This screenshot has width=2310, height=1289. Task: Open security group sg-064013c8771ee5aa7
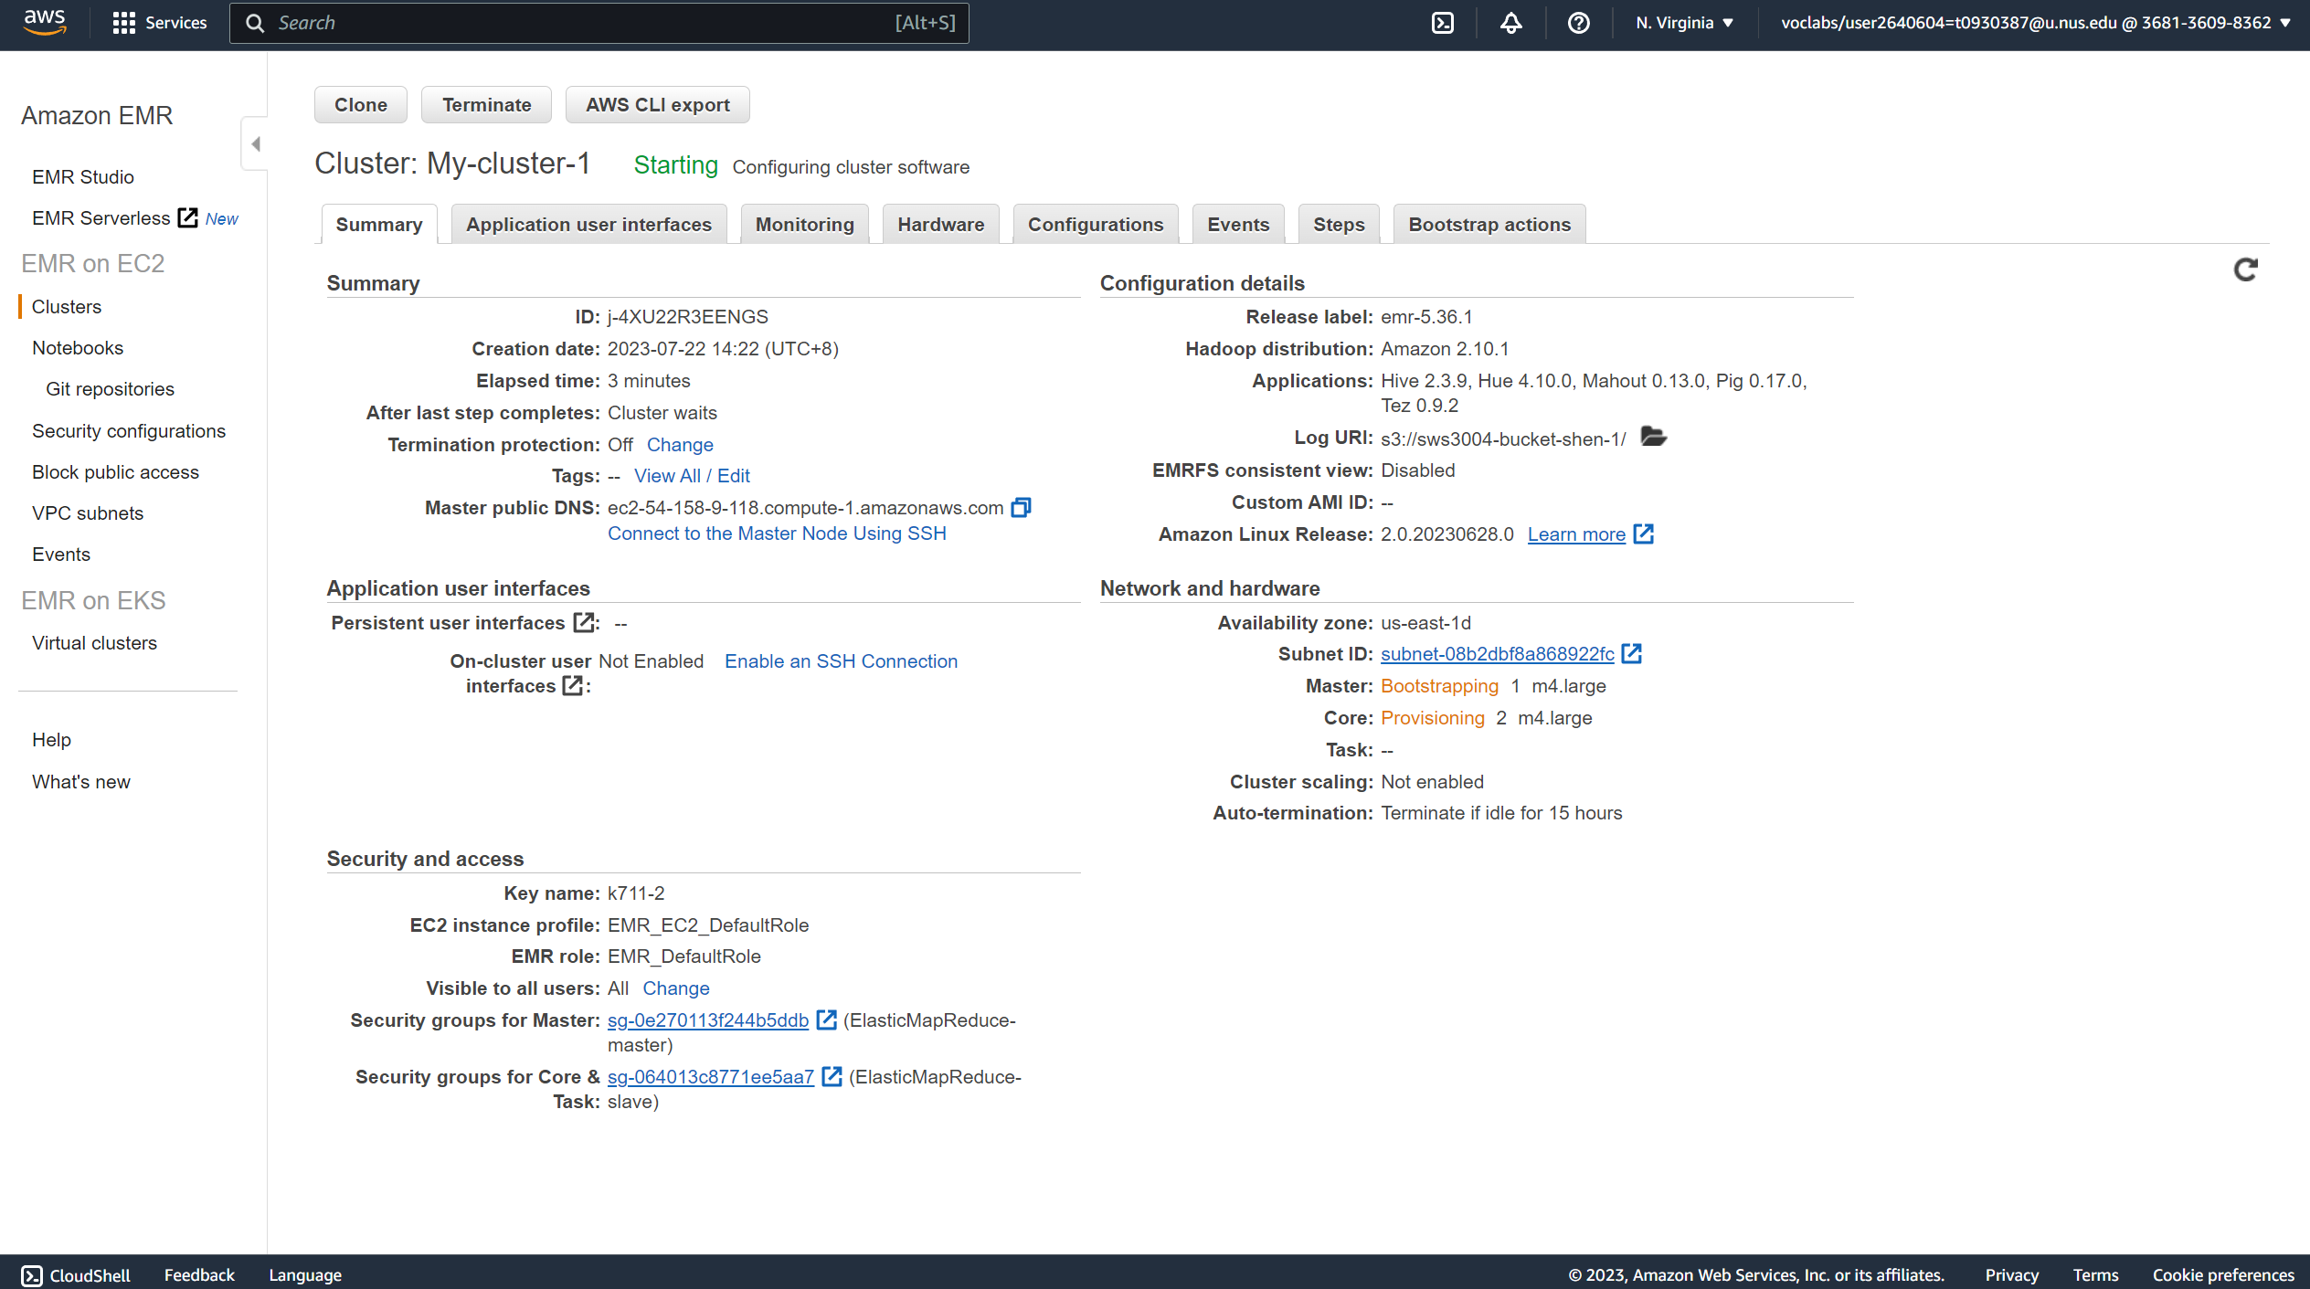(x=711, y=1077)
